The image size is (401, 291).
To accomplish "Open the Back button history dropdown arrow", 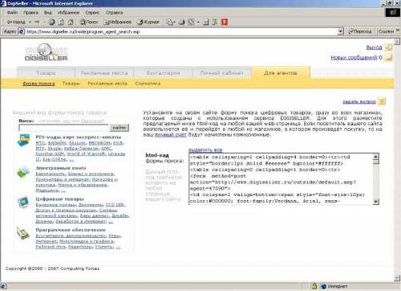I will pyautogui.click(x=30, y=23).
